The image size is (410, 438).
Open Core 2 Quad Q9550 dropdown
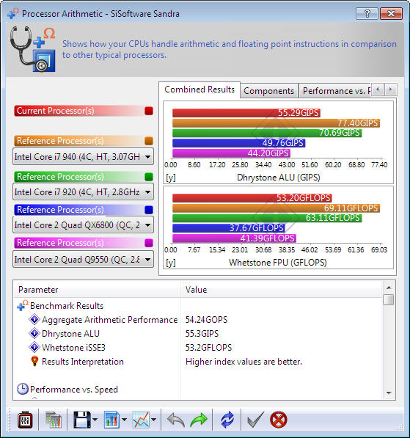pyautogui.click(x=83, y=260)
